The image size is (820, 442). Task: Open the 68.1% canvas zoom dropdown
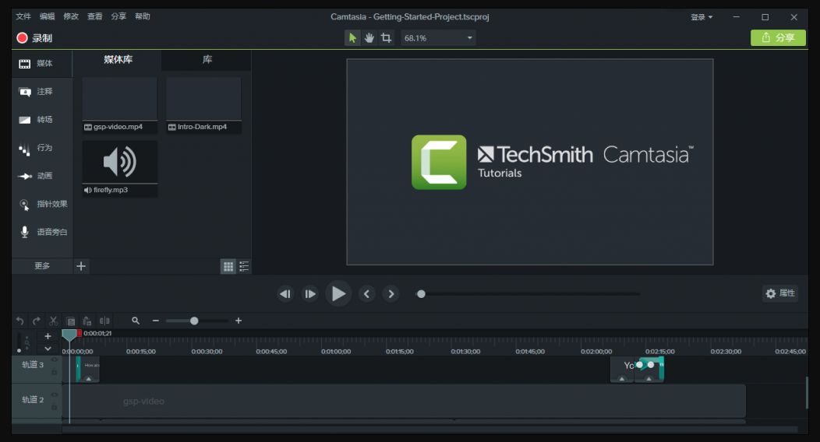pyautogui.click(x=437, y=37)
